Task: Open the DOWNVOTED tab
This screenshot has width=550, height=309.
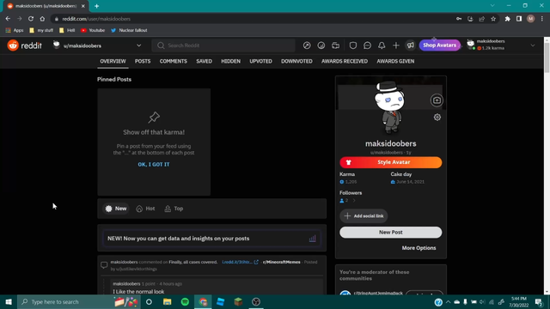Action: [x=296, y=61]
